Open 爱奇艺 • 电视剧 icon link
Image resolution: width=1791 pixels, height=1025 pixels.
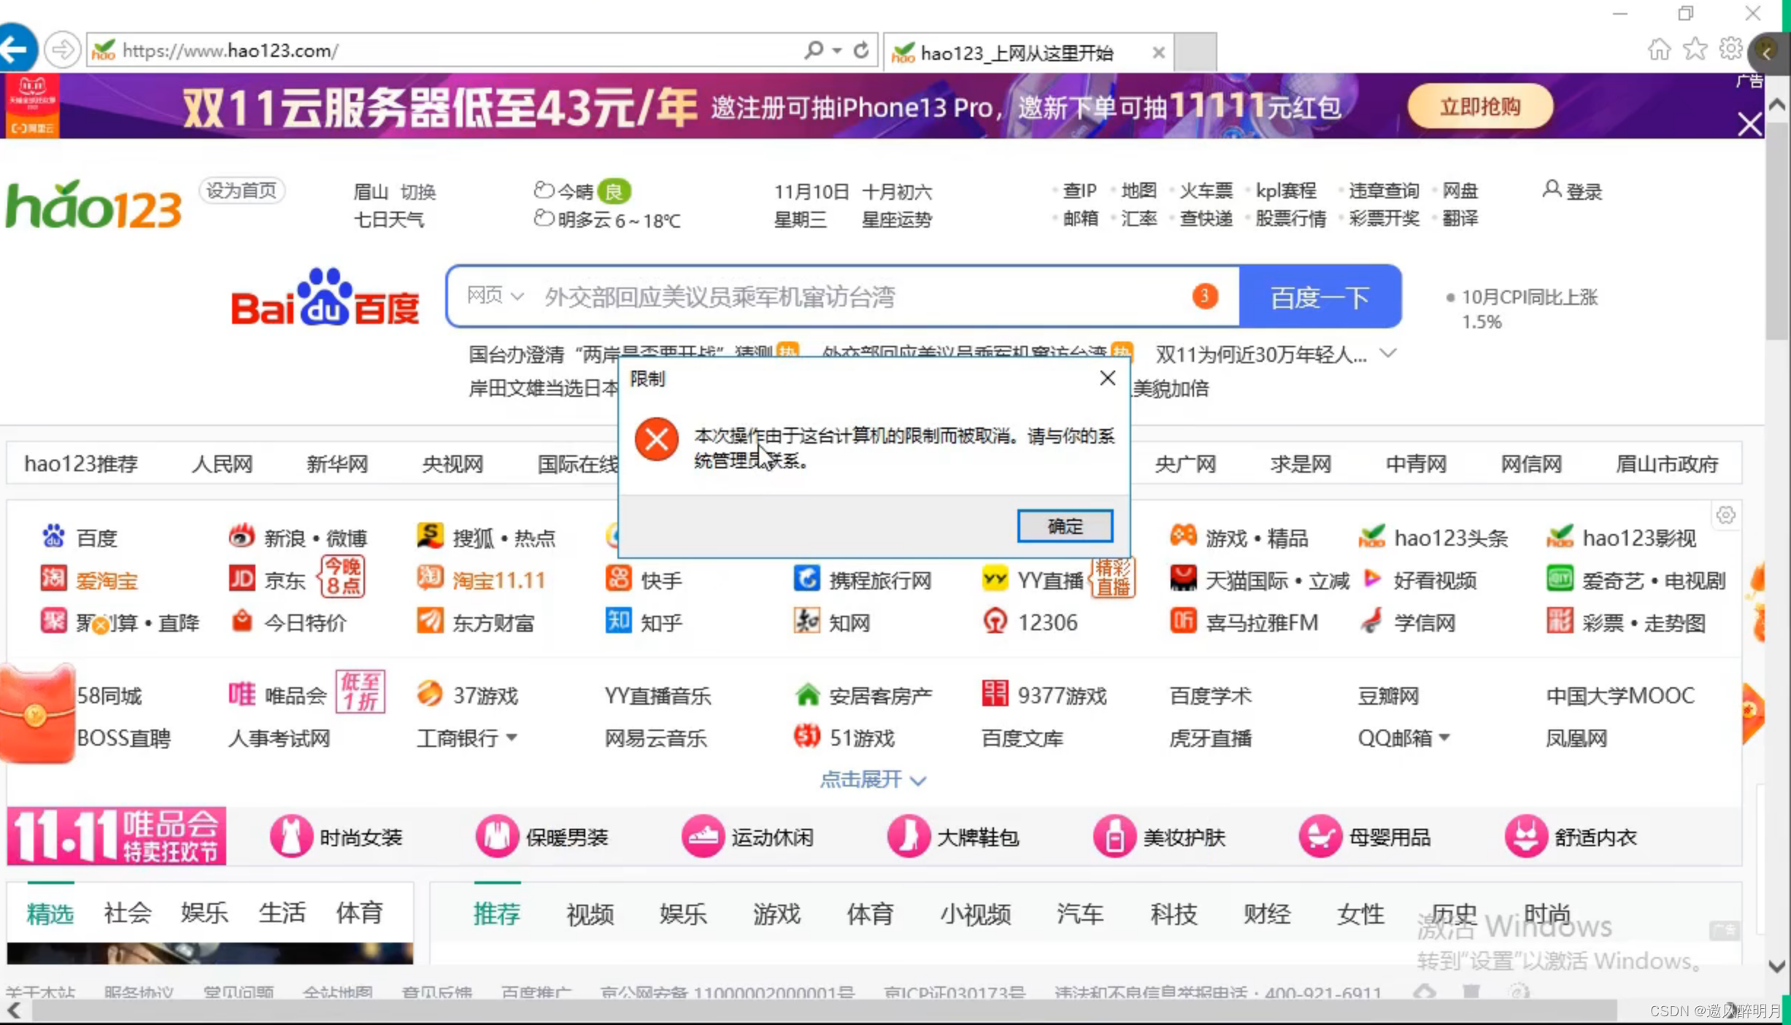pyautogui.click(x=1560, y=579)
